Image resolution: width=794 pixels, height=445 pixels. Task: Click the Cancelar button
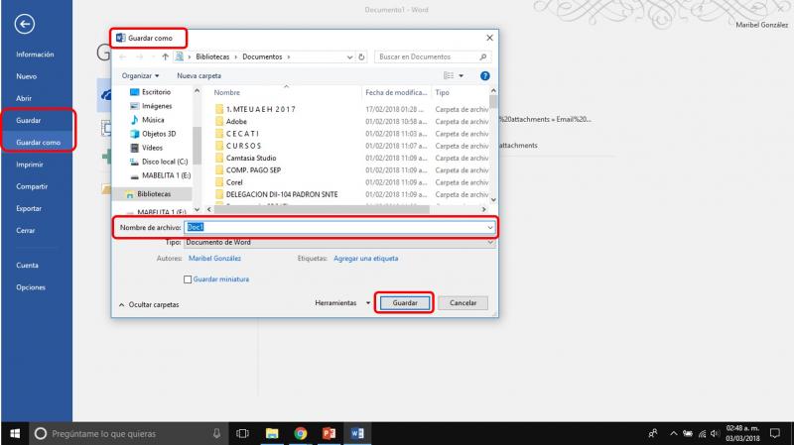tap(463, 303)
